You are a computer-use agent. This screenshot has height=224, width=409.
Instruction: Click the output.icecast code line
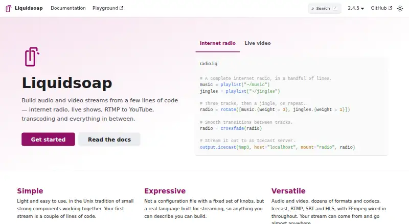tap(277, 147)
